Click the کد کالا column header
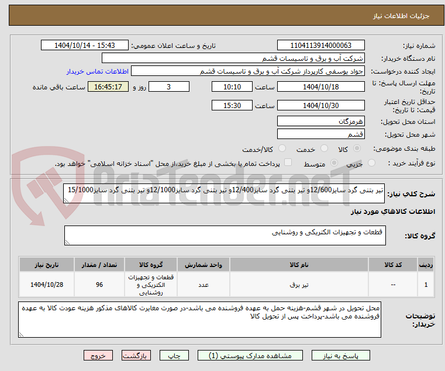The width and height of the screenshot is (445, 371). 393,265
